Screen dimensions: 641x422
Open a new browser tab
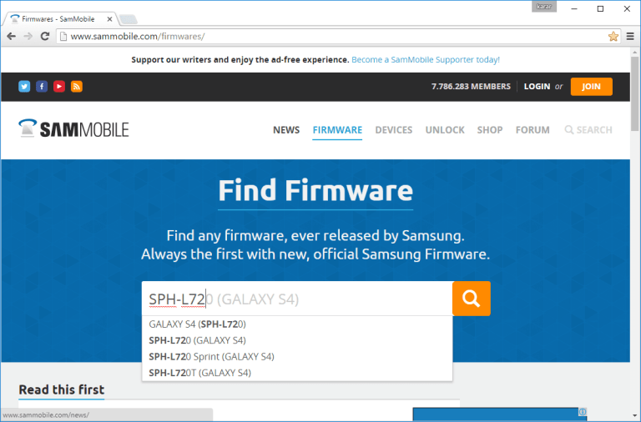(x=129, y=19)
